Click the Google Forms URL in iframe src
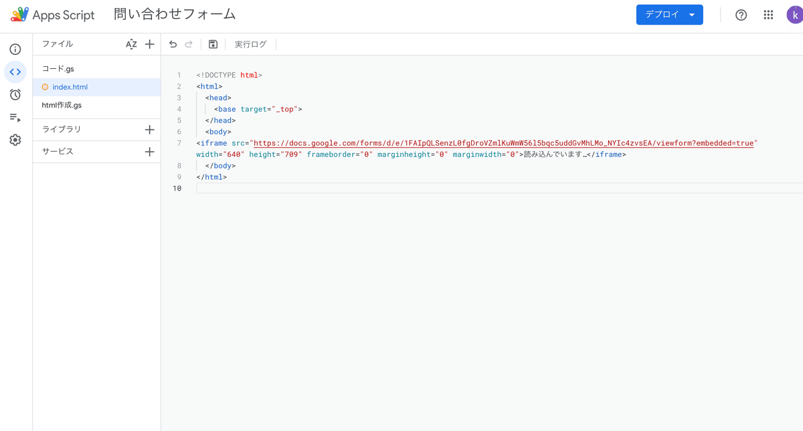The image size is (803, 431). tap(503, 143)
